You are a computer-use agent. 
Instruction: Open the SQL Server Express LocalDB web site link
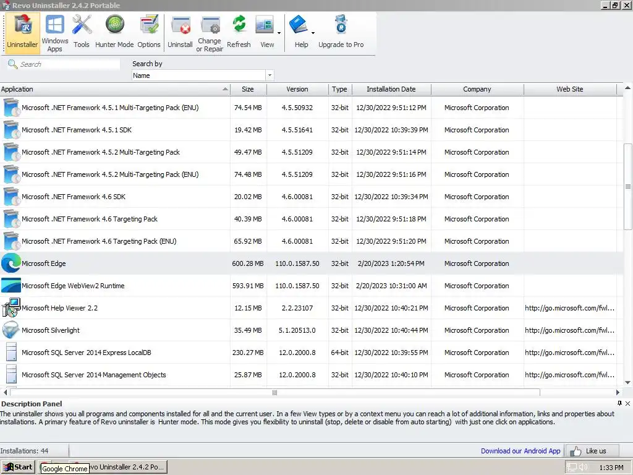click(x=569, y=352)
